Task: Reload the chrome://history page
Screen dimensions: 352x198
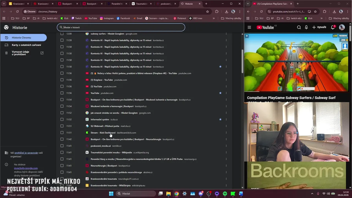Action: click(x=17, y=12)
